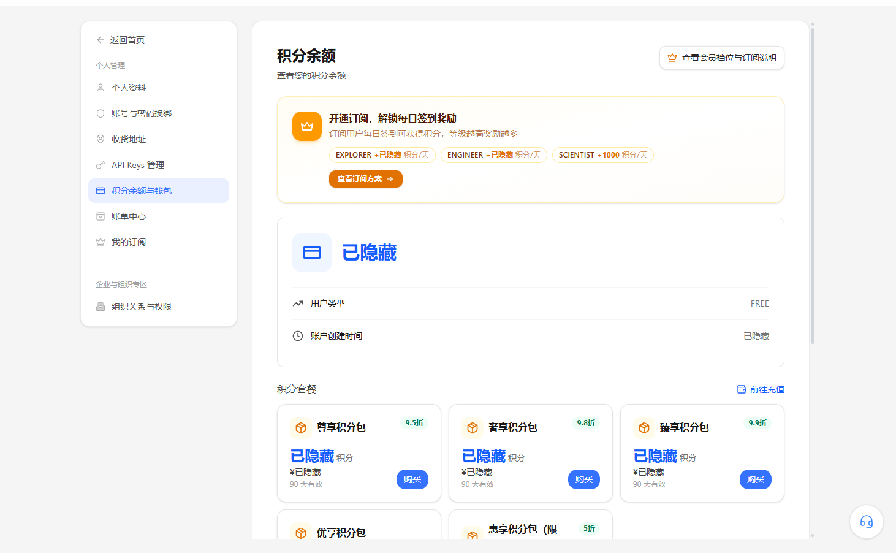Click 查看会员档位与订阅说明 button

coord(722,58)
